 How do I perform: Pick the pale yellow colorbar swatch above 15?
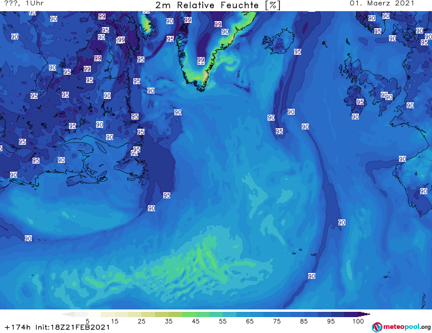point(108,314)
